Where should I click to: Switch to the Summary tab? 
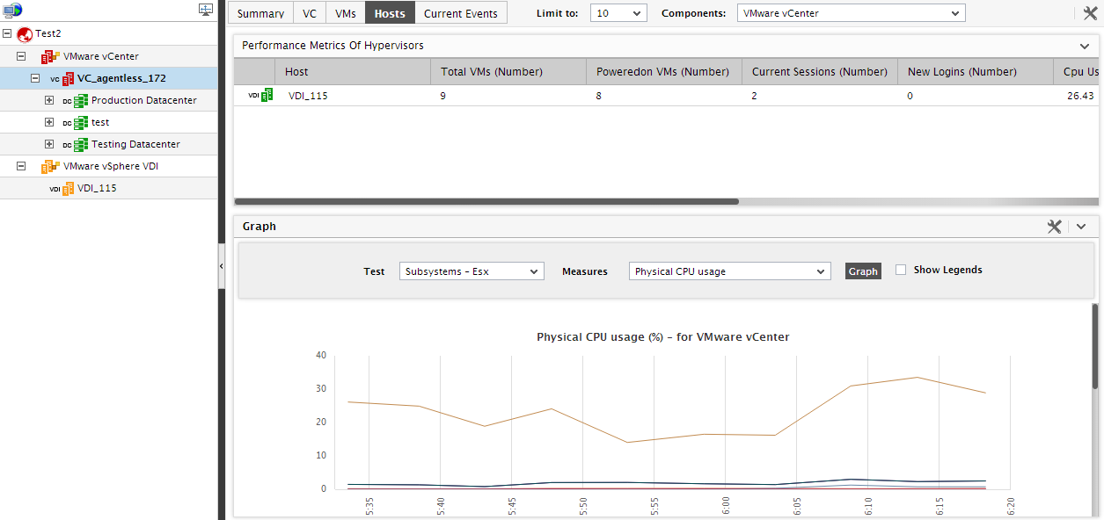260,13
